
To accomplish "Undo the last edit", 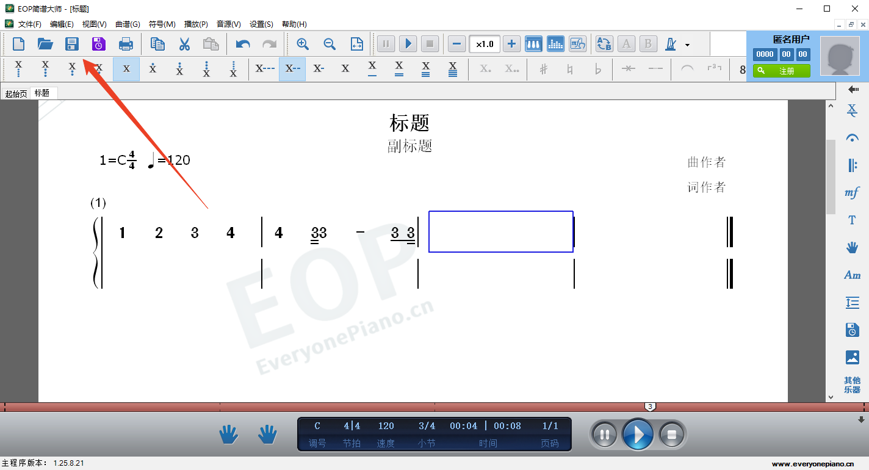I will pyautogui.click(x=243, y=44).
